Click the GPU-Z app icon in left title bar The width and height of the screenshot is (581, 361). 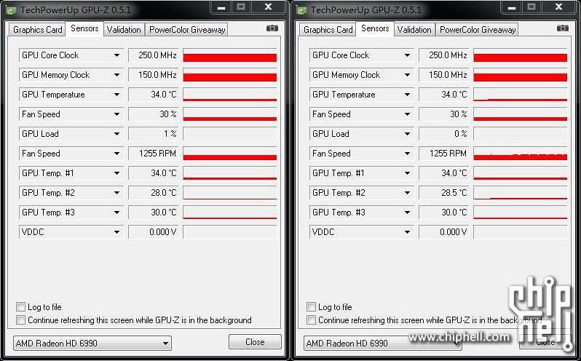click(11, 10)
